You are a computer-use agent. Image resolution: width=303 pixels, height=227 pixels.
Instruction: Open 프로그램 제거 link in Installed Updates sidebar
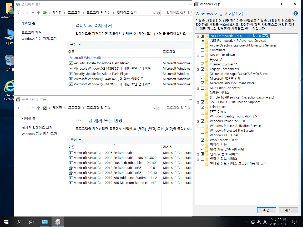[32, 33]
